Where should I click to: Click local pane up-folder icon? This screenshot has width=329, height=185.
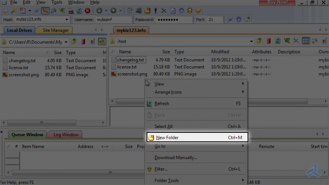pyautogui.click(x=74, y=42)
